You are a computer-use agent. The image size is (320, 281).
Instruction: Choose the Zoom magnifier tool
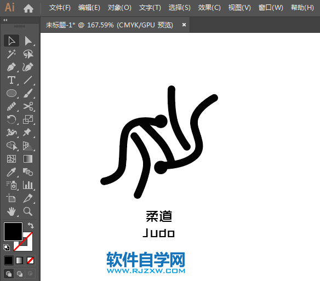click(28, 211)
